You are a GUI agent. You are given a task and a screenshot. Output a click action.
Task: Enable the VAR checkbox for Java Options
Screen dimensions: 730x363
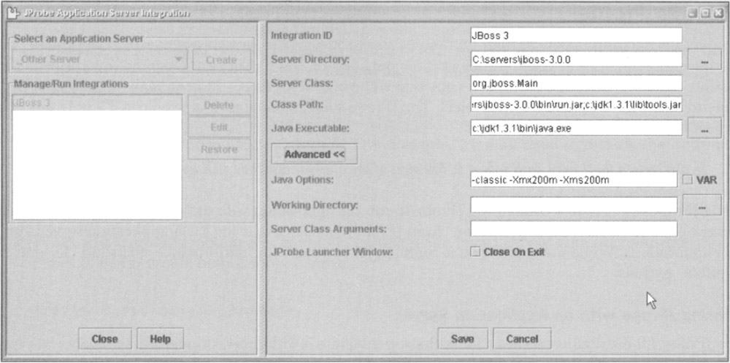pyautogui.click(x=686, y=180)
